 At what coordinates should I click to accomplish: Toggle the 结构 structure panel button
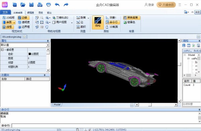[98, 22]
